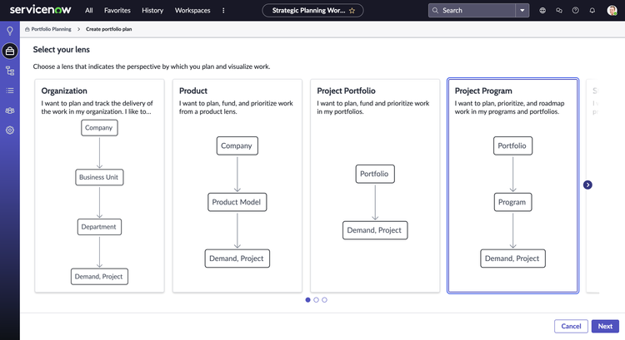The image size is (625, 340).
Task: Click the Create portfolio plan breadcrumb
Action: coord(109,29)
